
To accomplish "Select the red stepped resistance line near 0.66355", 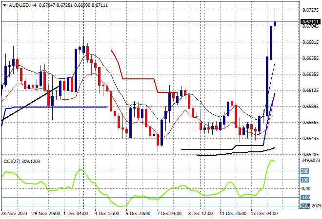I will [138, 79].
